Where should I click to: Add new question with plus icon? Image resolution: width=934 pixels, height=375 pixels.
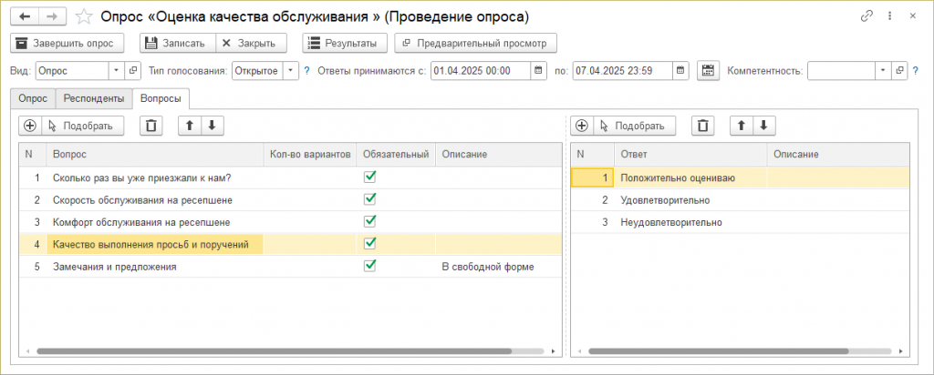(29, 126)
